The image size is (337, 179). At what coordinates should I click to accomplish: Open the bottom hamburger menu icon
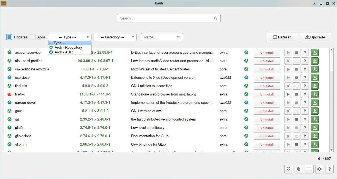(309, 169)
